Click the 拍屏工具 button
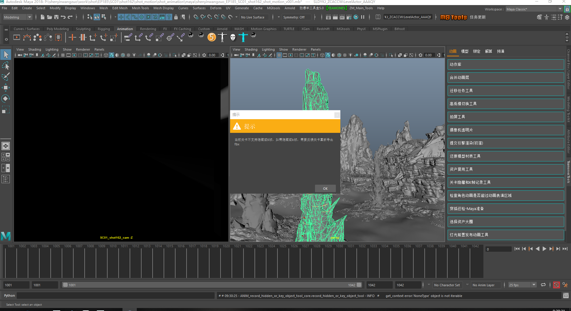Viewport: 571px width, 311px height. 505,117
